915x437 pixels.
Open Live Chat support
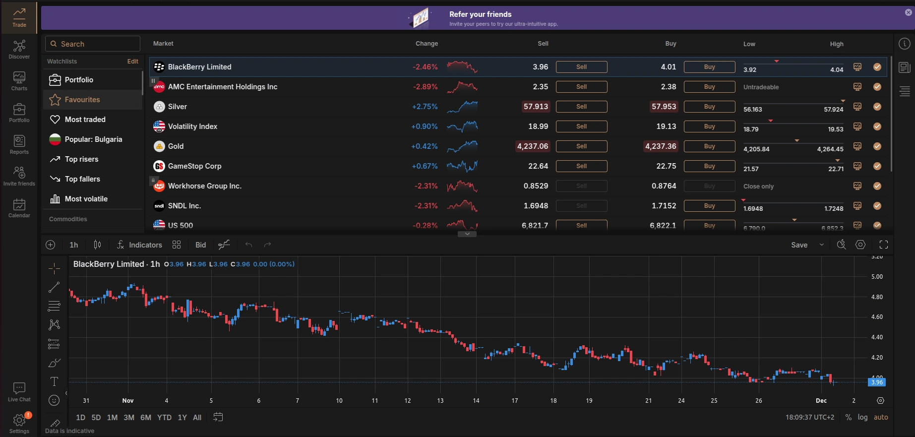(x=19, y=392)
